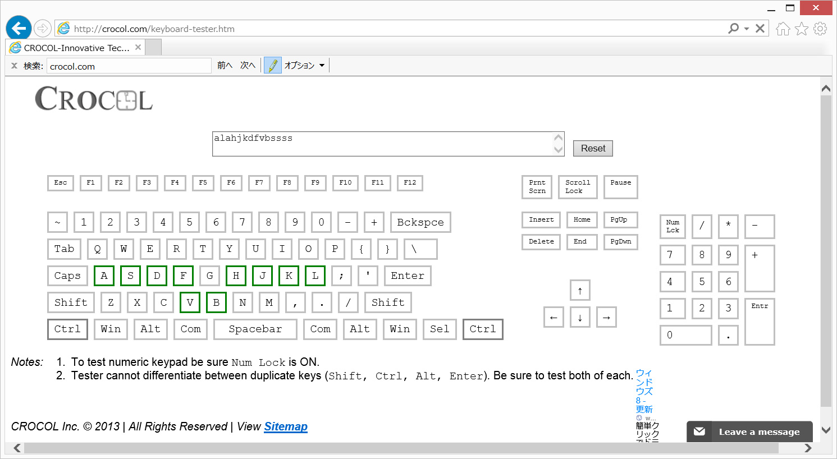Toggle the Scroll Lock key
Screen dimensions: 837x459
[578, 187]
